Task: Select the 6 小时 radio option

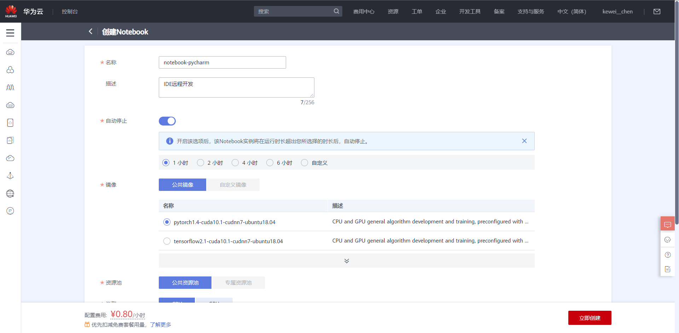Action: click(x=270, y=163)
